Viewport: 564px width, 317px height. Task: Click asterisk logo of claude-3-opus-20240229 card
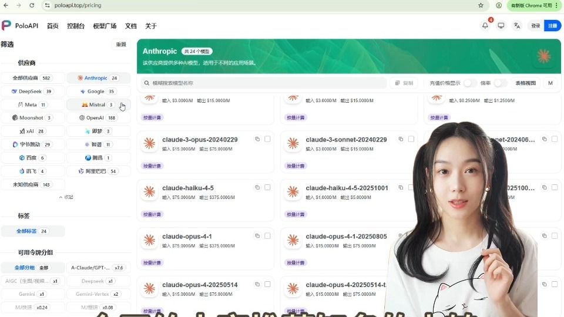pos(149,143)
